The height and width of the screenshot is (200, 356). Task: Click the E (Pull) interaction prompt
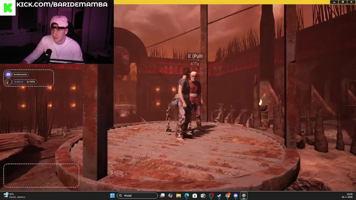click(x=196, y=56)
